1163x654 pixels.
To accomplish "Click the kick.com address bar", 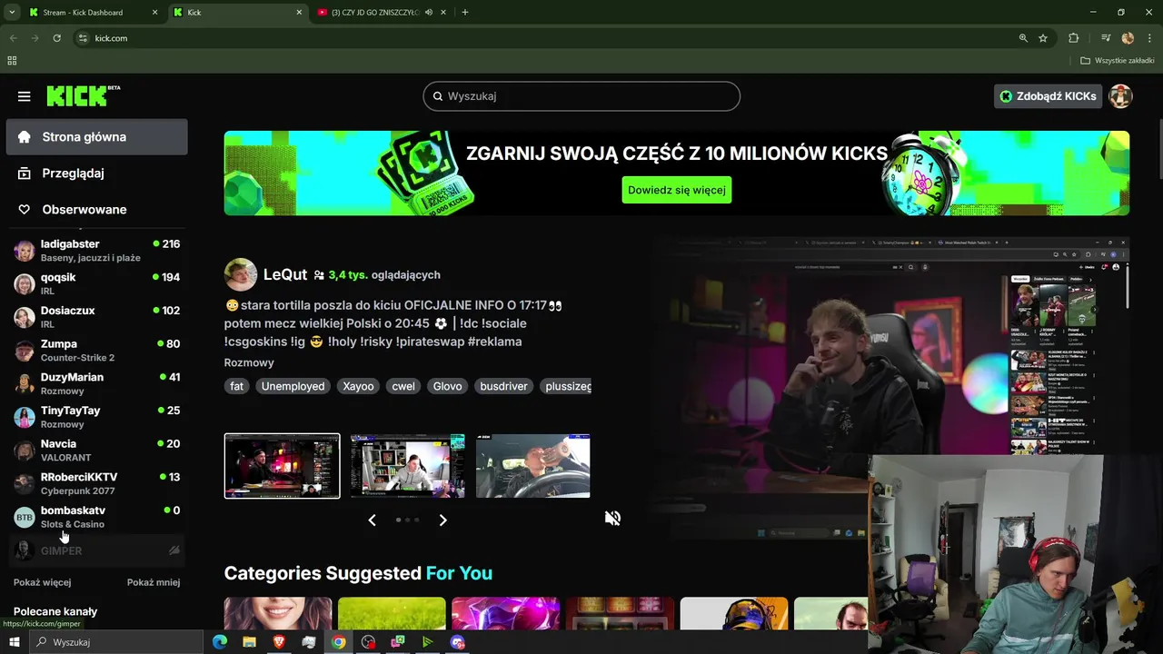I will point(545,38).
